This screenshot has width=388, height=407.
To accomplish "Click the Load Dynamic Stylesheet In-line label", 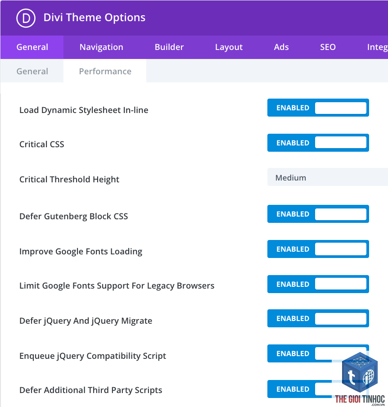I will tap(84, 110).
